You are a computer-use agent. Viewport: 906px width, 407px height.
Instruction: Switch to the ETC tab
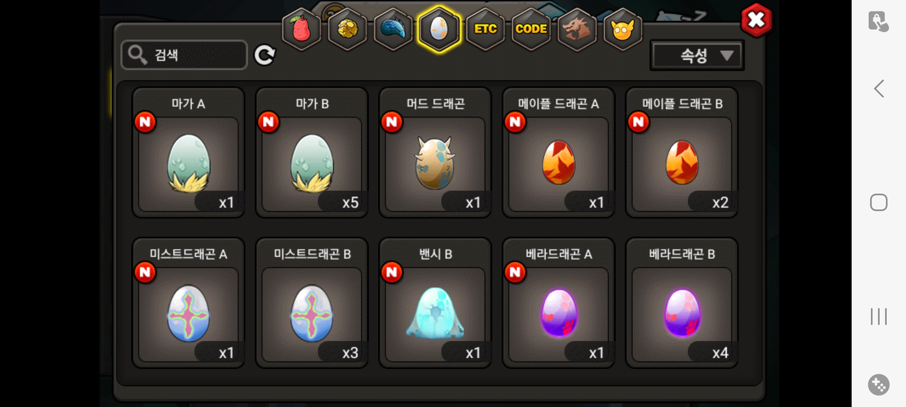click(x=485, y=29)
